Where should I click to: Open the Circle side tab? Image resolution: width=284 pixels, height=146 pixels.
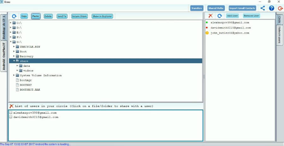[x=280, y=20]
